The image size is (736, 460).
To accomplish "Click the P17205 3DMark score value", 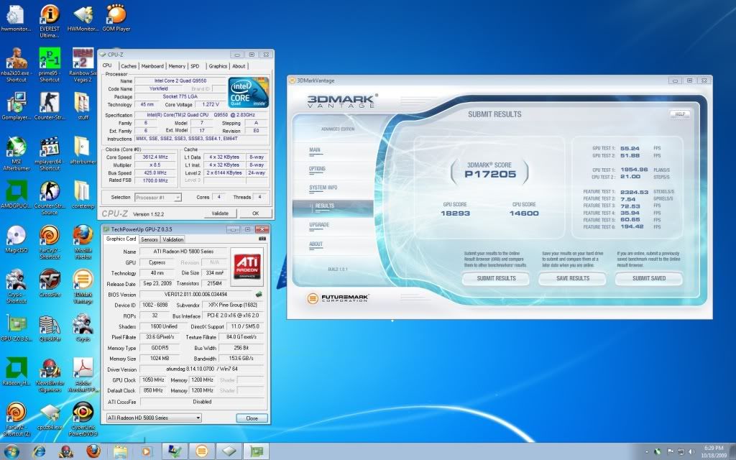I will (490, 174).
